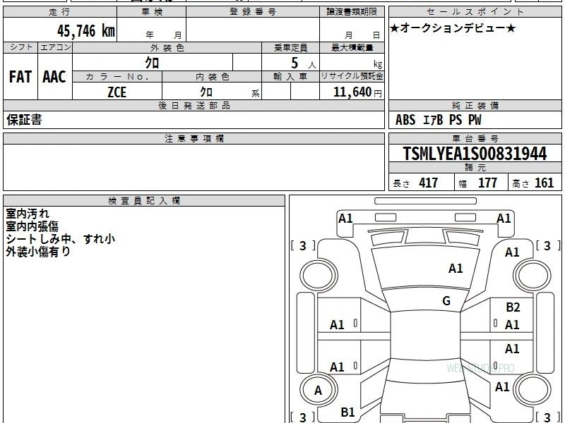Select the ZCE color code
565x423 pixels.
(117, 92)
